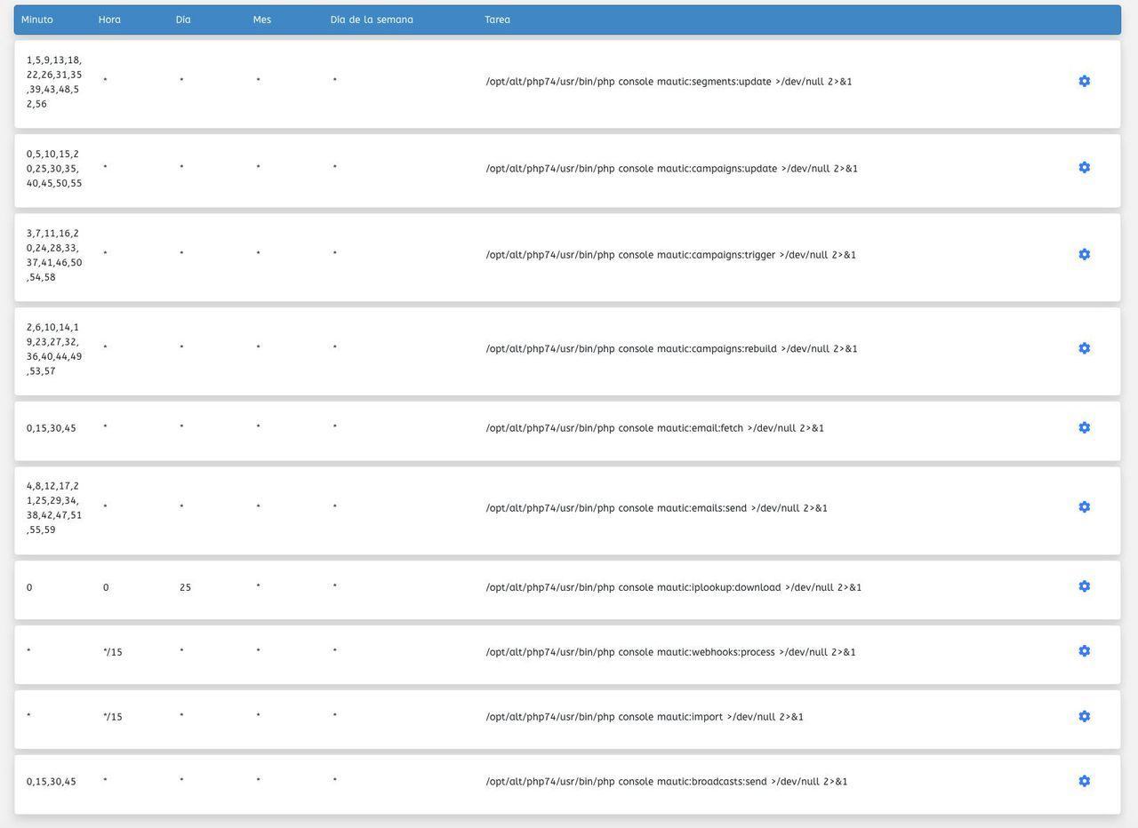
Task: Open gear settings for mautic:segments:update task
Action: coord(1084,81)
